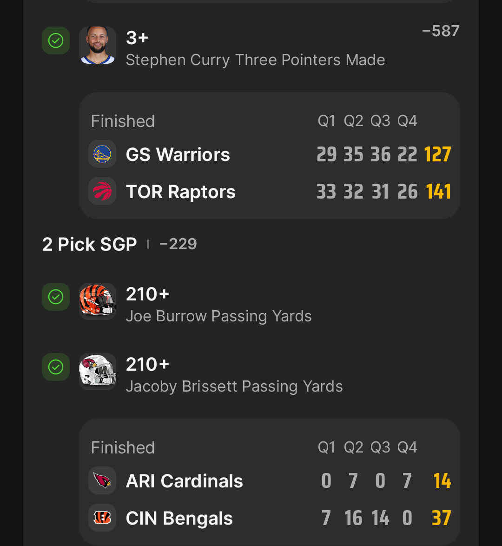The width and height of the screenshot is (502, 546).
Task: Click the Golden State Warriors logo
Action: [102, 154]
